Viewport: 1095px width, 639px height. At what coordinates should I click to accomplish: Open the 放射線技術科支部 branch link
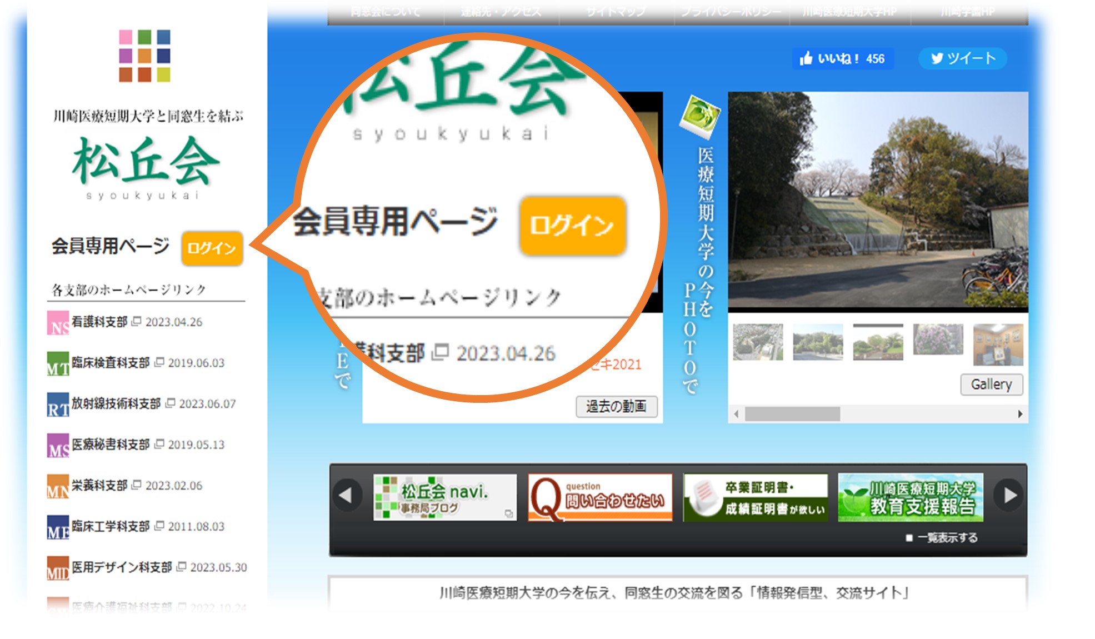click(x=116, y=403)
